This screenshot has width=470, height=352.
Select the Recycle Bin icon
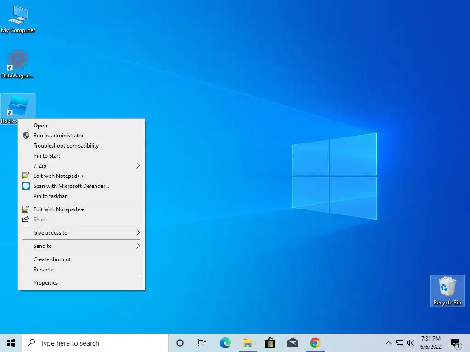pyautogui.click(x=447, y=291)
